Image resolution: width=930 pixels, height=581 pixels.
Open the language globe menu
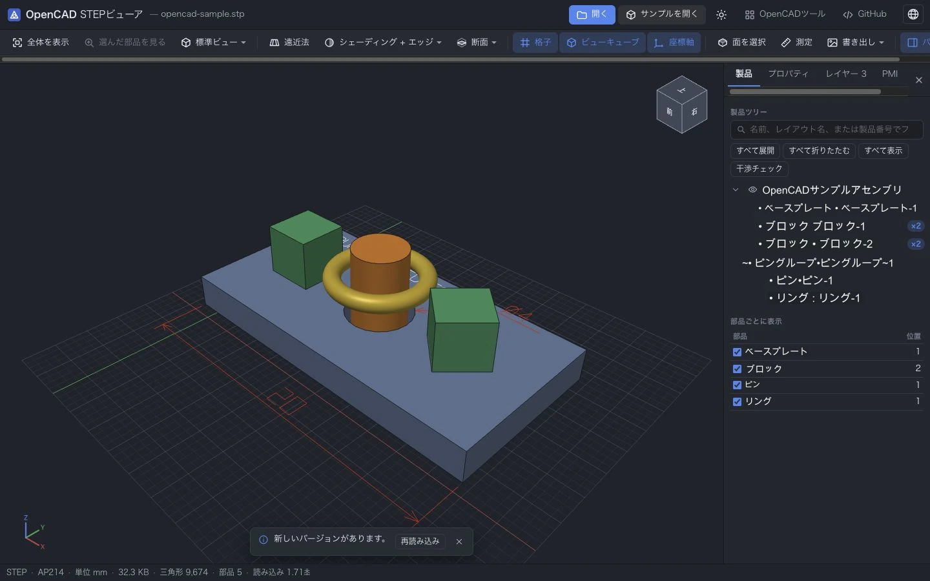pos(913,14)
